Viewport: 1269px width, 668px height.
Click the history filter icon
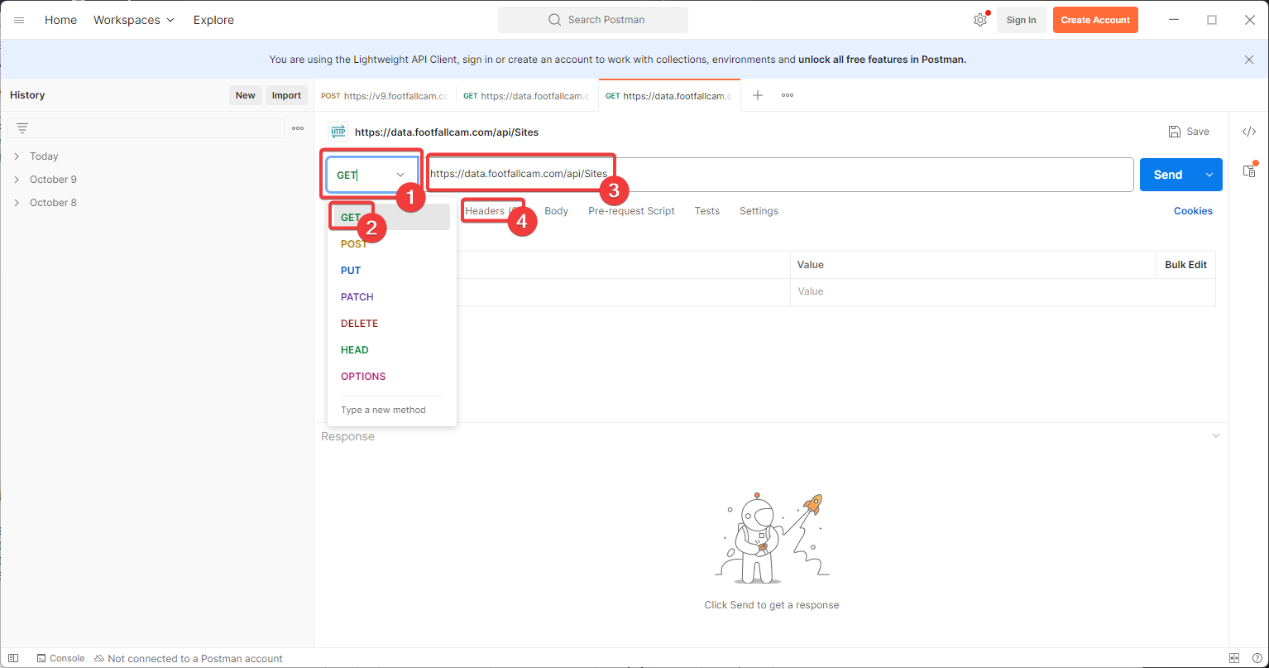pyautogui.click(x=22, y=128)
